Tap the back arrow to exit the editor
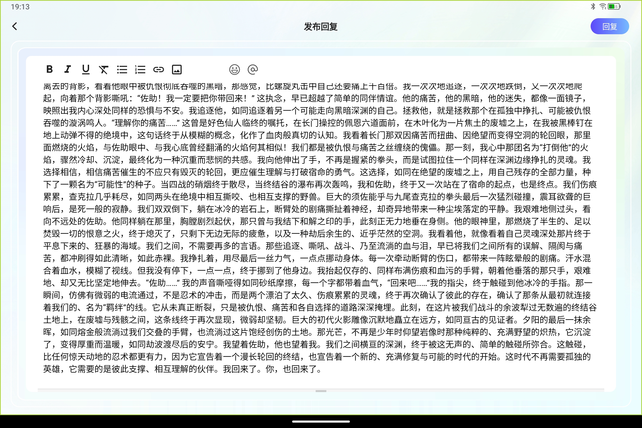 click(x=15, y=26)
